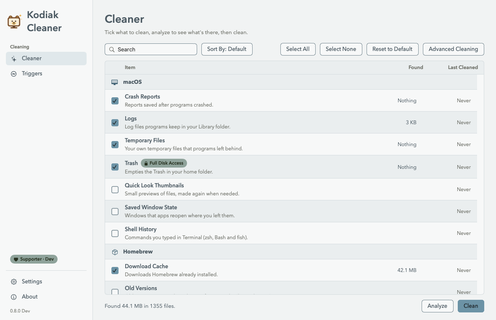Click the Download Cache title
This screenshot has width=496, height=320.
tap(146, 266)
